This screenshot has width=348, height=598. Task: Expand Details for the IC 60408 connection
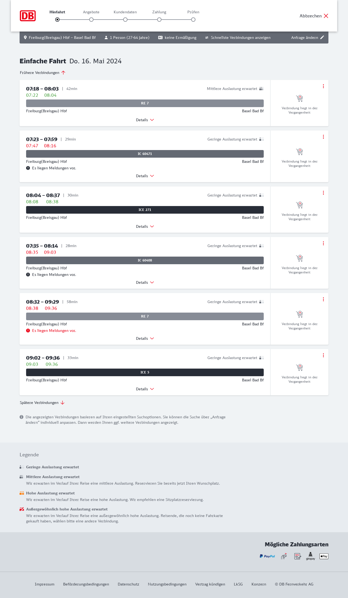(x=145, y=282)
